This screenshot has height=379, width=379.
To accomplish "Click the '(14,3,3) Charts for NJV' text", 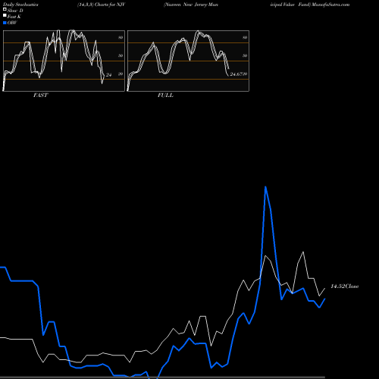I will 101,5.
